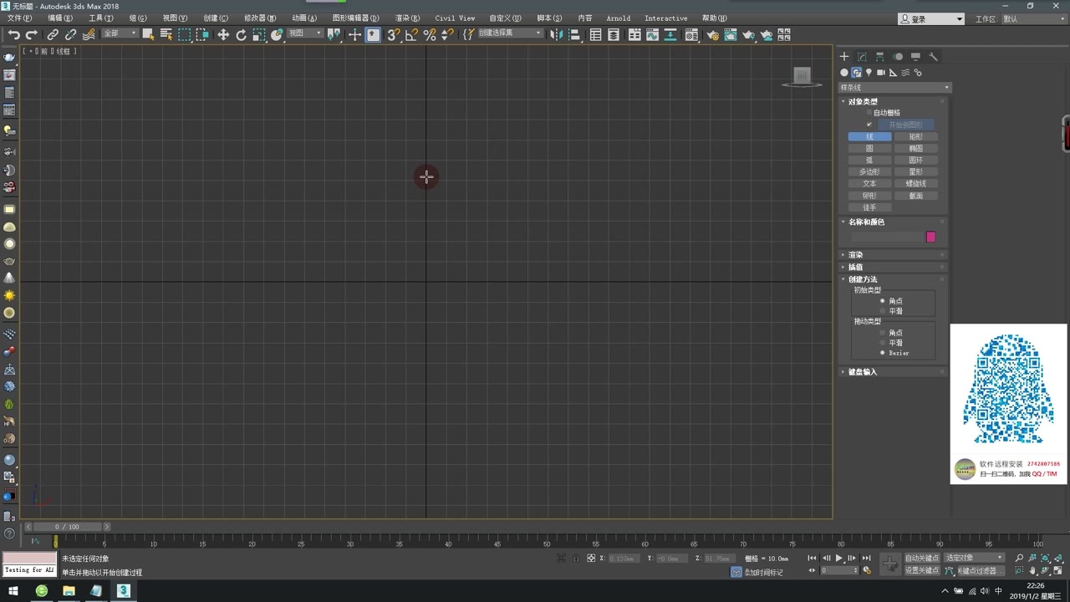Activate Bind to Space Warp tool
1070x602 pixels.
89,34
